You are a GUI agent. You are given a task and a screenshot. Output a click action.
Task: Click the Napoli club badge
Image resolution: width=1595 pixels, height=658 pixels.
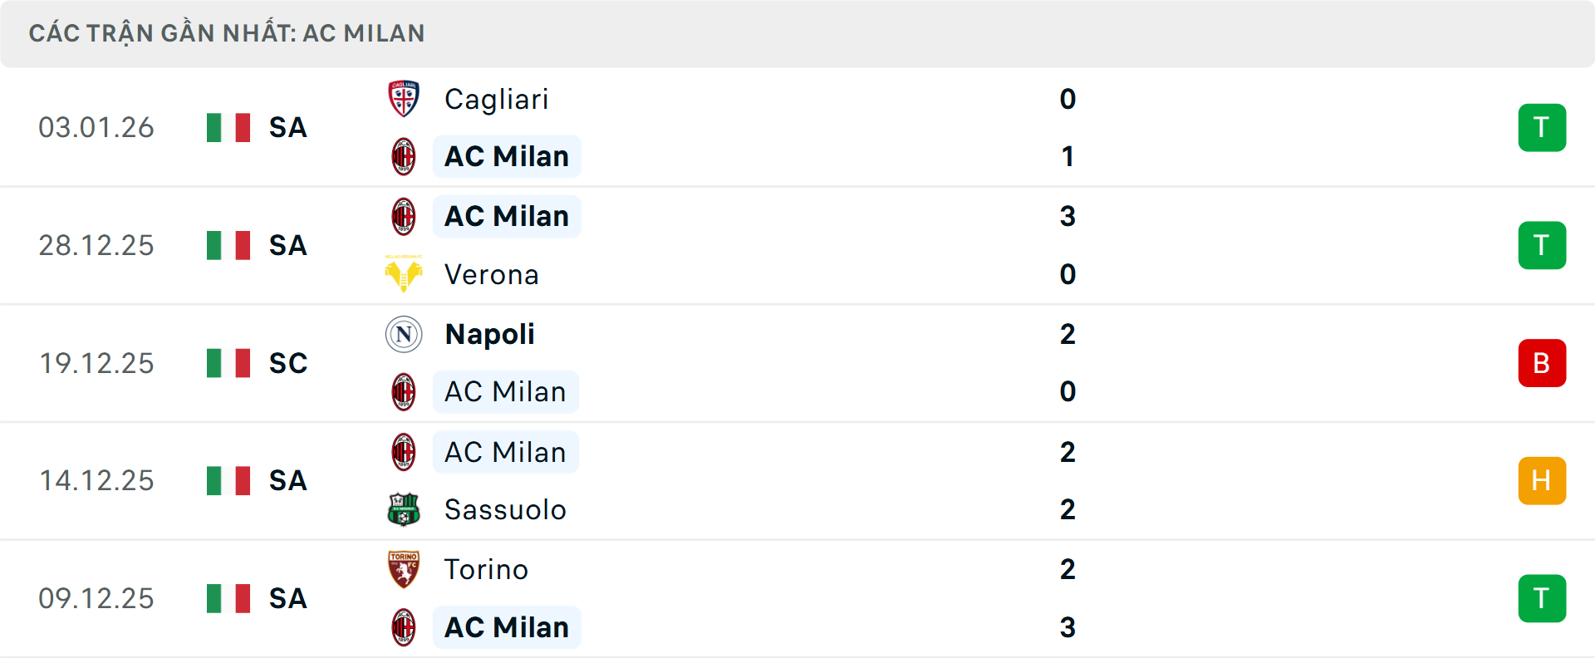pos(404,334)
